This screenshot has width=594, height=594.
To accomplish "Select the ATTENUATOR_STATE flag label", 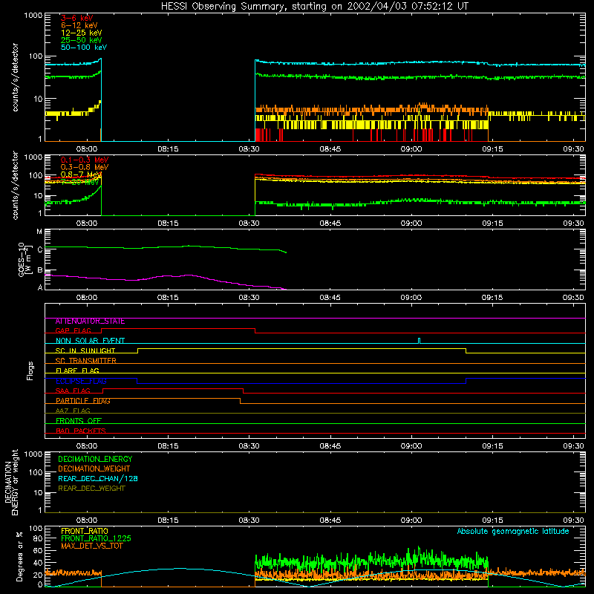I will (90, 322).
